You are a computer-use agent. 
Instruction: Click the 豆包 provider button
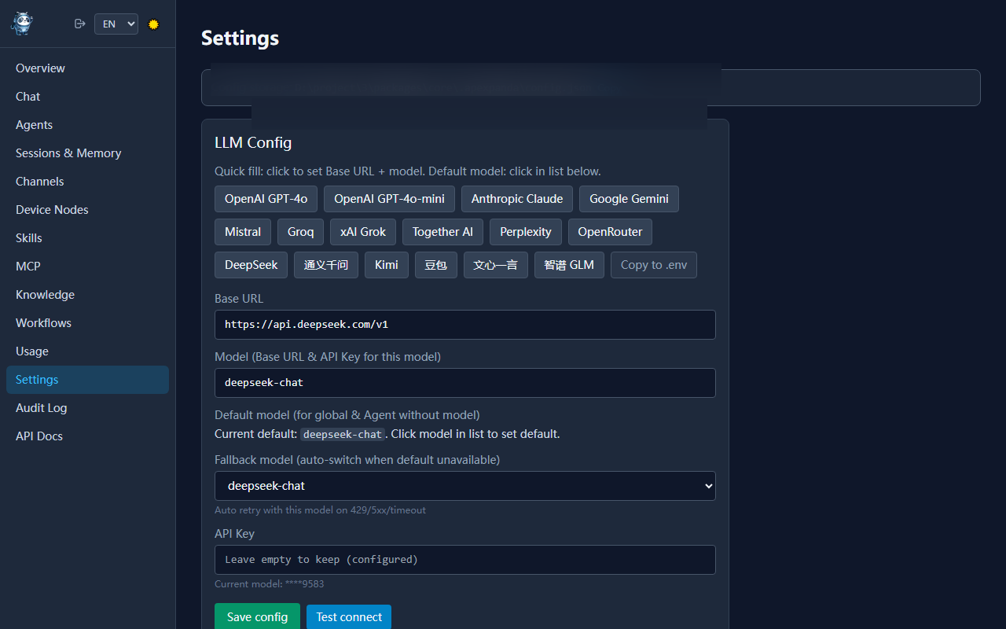[436, 265]
